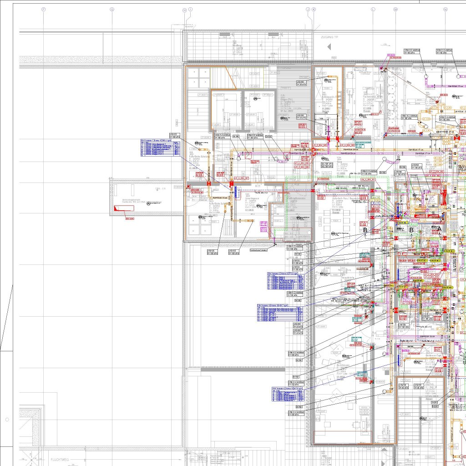Click the VU FL 28 x 1.2 pipe label
The width and height of the screenshot is (466, 466).
click(261, 193)
